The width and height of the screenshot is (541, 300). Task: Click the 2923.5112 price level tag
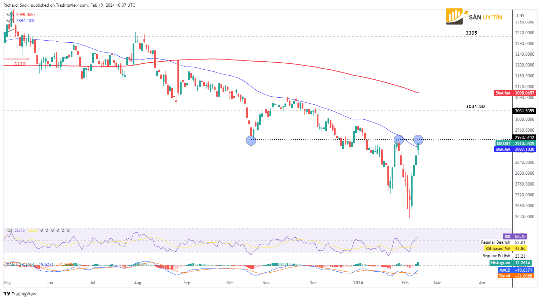pos(525,138)
